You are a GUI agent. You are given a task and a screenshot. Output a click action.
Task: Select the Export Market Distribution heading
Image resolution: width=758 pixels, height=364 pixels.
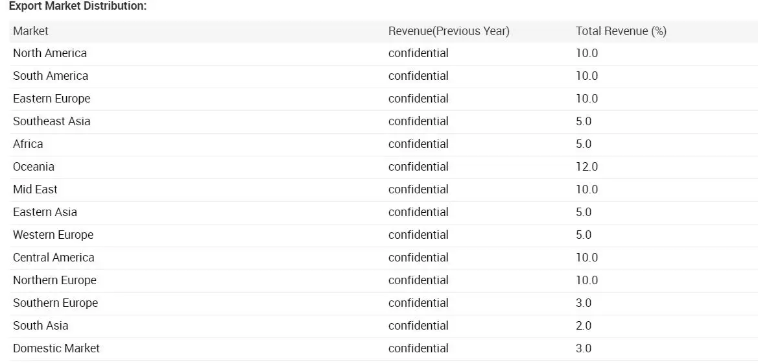[x=78, y=6]
